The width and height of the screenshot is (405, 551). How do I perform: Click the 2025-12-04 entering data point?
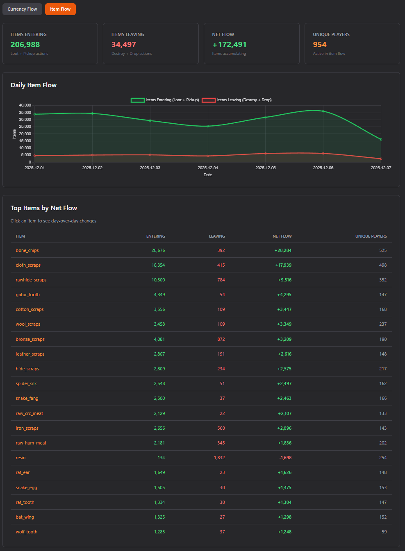(208, 126)
